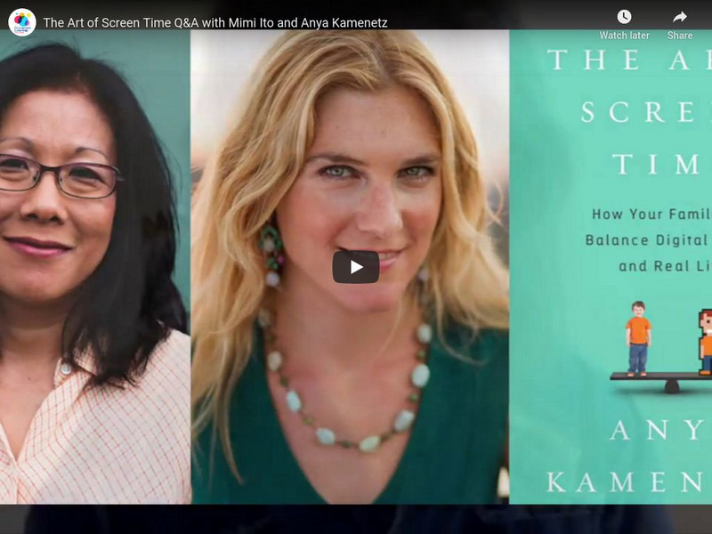Click the Share arrow icon
Image resolution: width=712 pixels, height=534 pixels.
[680, 17]
